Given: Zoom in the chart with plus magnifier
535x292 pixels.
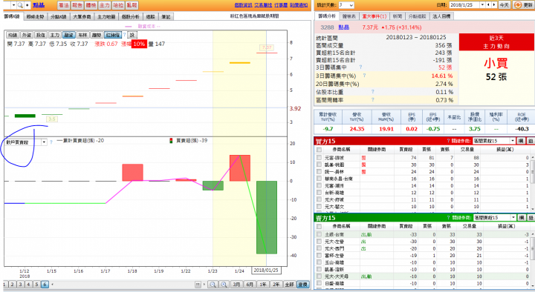Looking at the screenshot, I should (x=224, y=284).
